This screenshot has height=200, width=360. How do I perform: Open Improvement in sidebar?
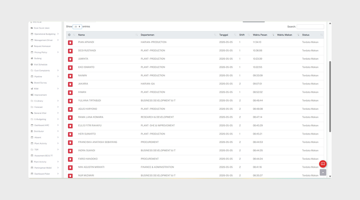[40, 95]
